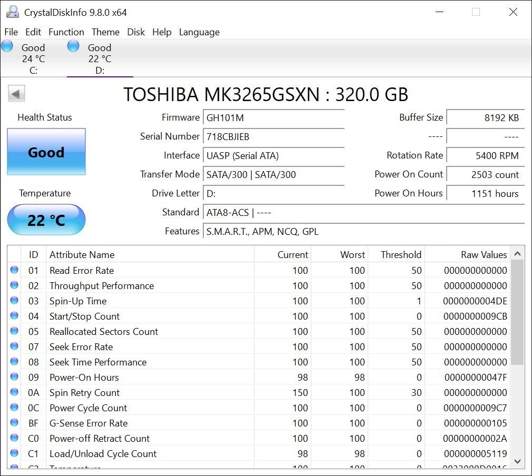532x476 pixels.
Task: Click the ID column header
Action: [x=33, y=254]
